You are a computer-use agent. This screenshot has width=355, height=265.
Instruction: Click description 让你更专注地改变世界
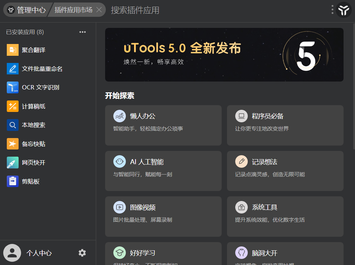(x=262, y=129)
